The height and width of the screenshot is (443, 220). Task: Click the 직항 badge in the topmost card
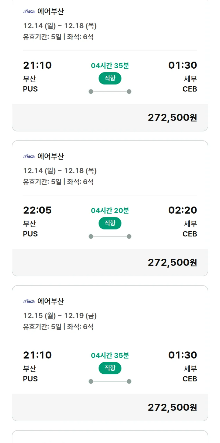(x=110, y=78)
